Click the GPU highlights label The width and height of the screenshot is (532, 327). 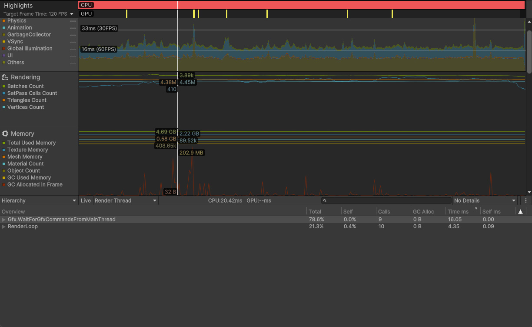[x=86, y=13]
